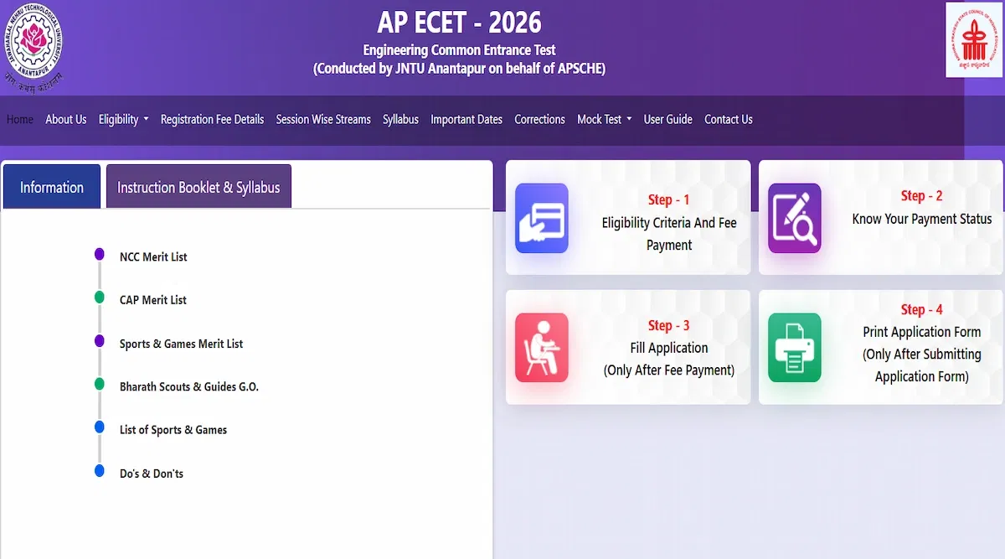Select the Information tab
The width and height of the screenshot is (1005, 559).
51,187
